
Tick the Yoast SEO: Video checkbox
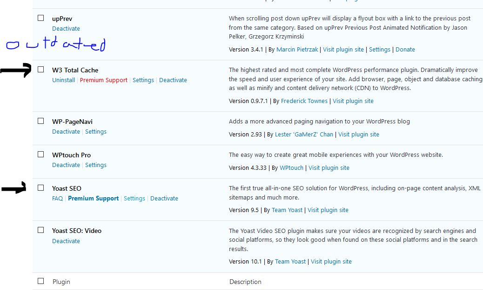coord(40,230)
